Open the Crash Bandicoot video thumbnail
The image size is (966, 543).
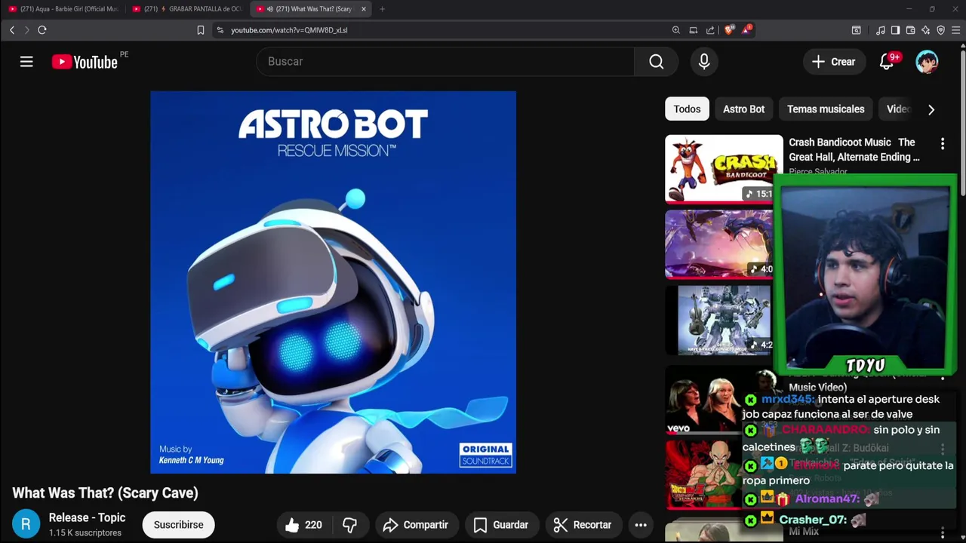click(x=724, y=169)
